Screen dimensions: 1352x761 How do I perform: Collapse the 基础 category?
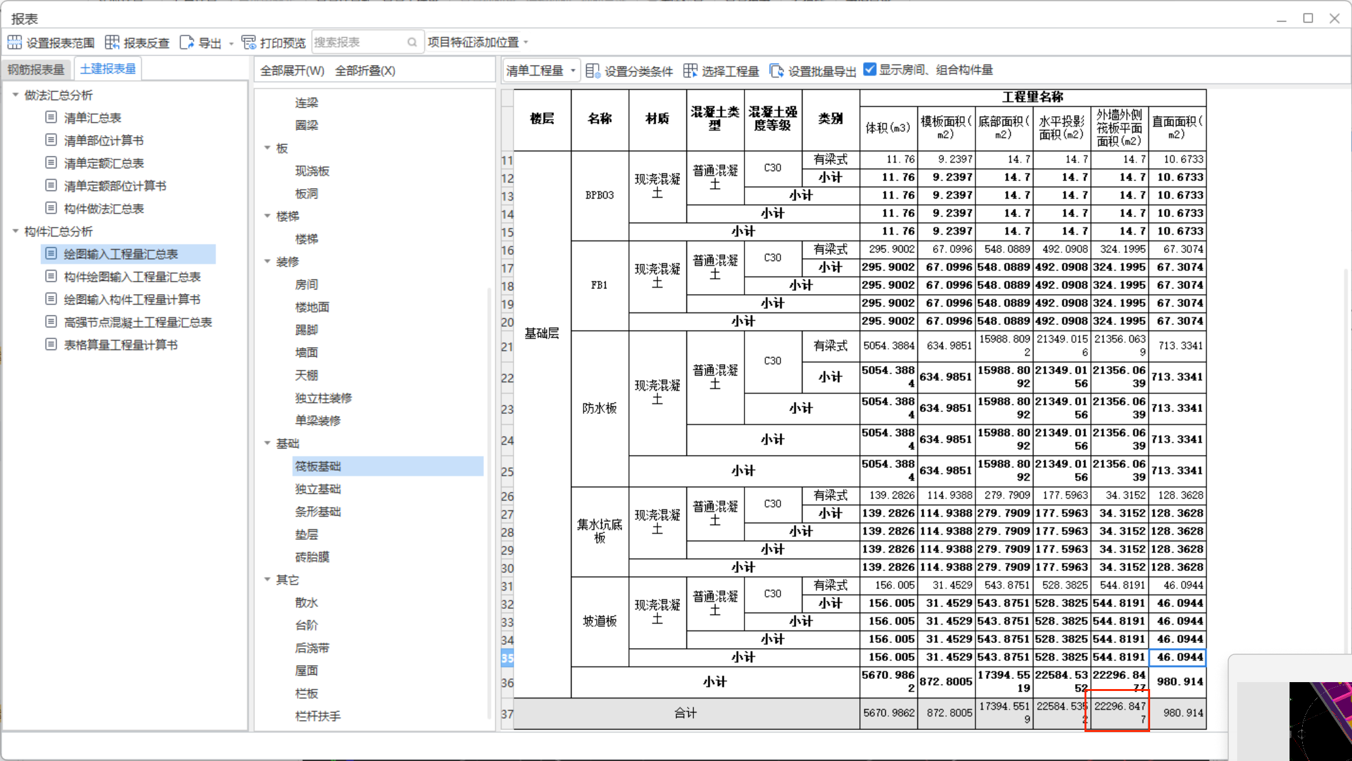pos(267,443)
